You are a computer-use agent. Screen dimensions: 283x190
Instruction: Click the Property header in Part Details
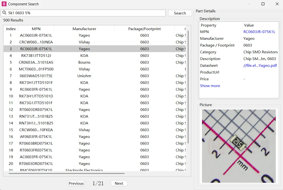point(209,25)
